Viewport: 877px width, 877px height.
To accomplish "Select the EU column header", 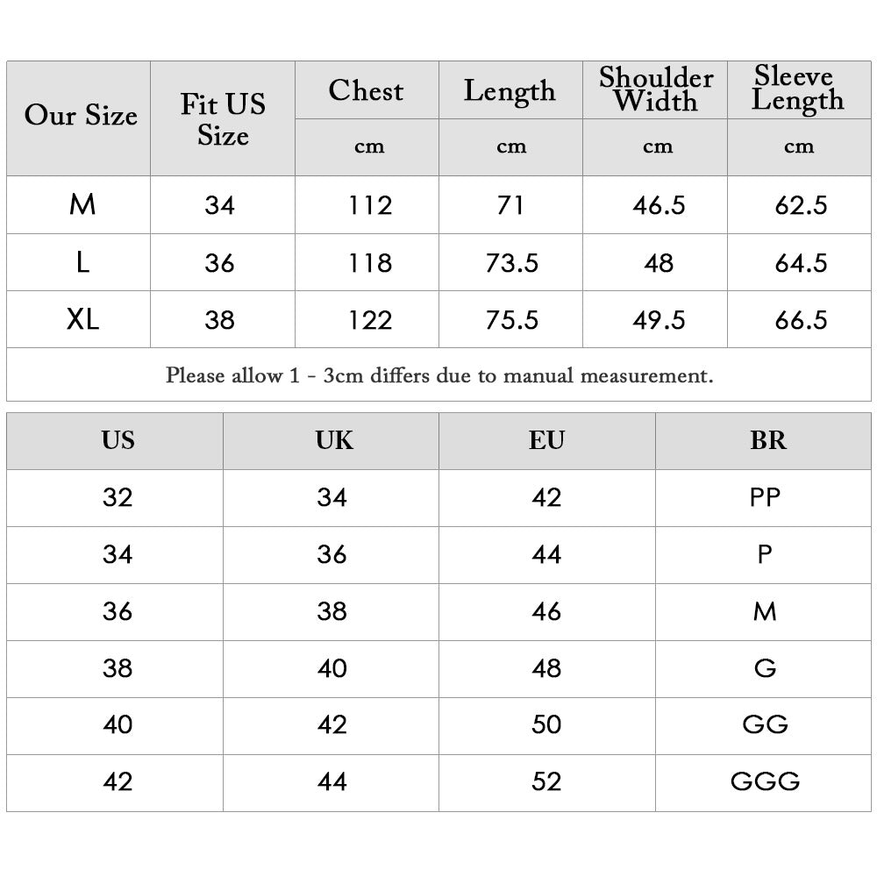I will 546,440.
